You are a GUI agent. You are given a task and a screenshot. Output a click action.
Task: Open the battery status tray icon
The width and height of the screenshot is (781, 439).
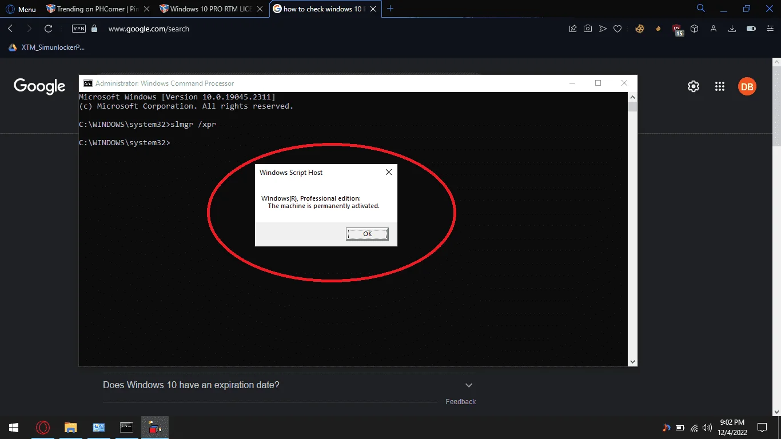(680, 428)
